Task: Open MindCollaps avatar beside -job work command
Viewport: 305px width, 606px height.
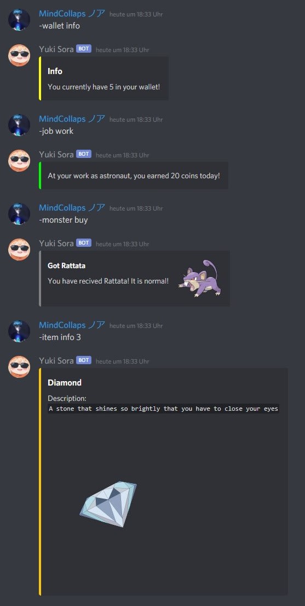Action: [x=19, y=125]
